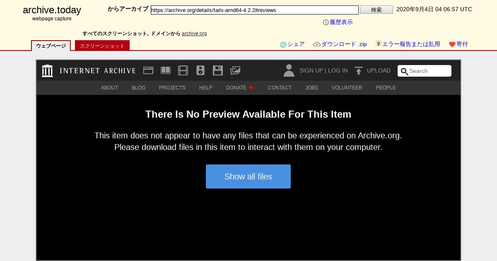The width and height of the screenshot is (497, 261).
Task: Open the PEOPLE menu item
Action: point(386,88)
